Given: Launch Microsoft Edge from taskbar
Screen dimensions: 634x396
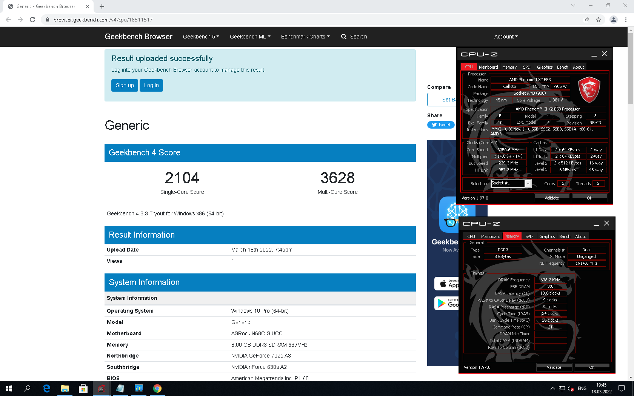Looking at the screenshot, I should [x=46, y=388].
